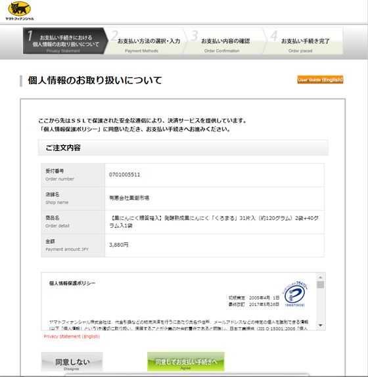Screen dimensions: 368x377
Task: Open the Privacy Statement (English) link
Action: click(x=72, y=336)
